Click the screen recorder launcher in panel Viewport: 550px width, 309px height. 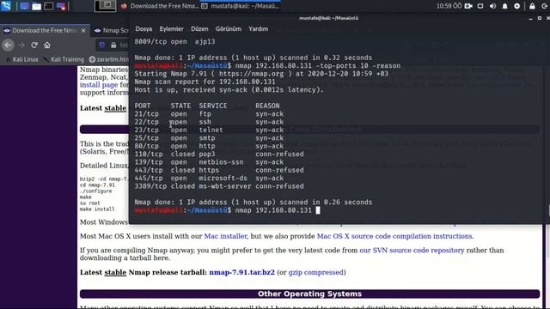(61, 6)
